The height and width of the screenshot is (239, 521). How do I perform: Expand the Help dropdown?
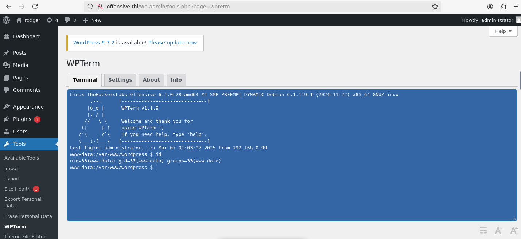click(x=503, y=31)
